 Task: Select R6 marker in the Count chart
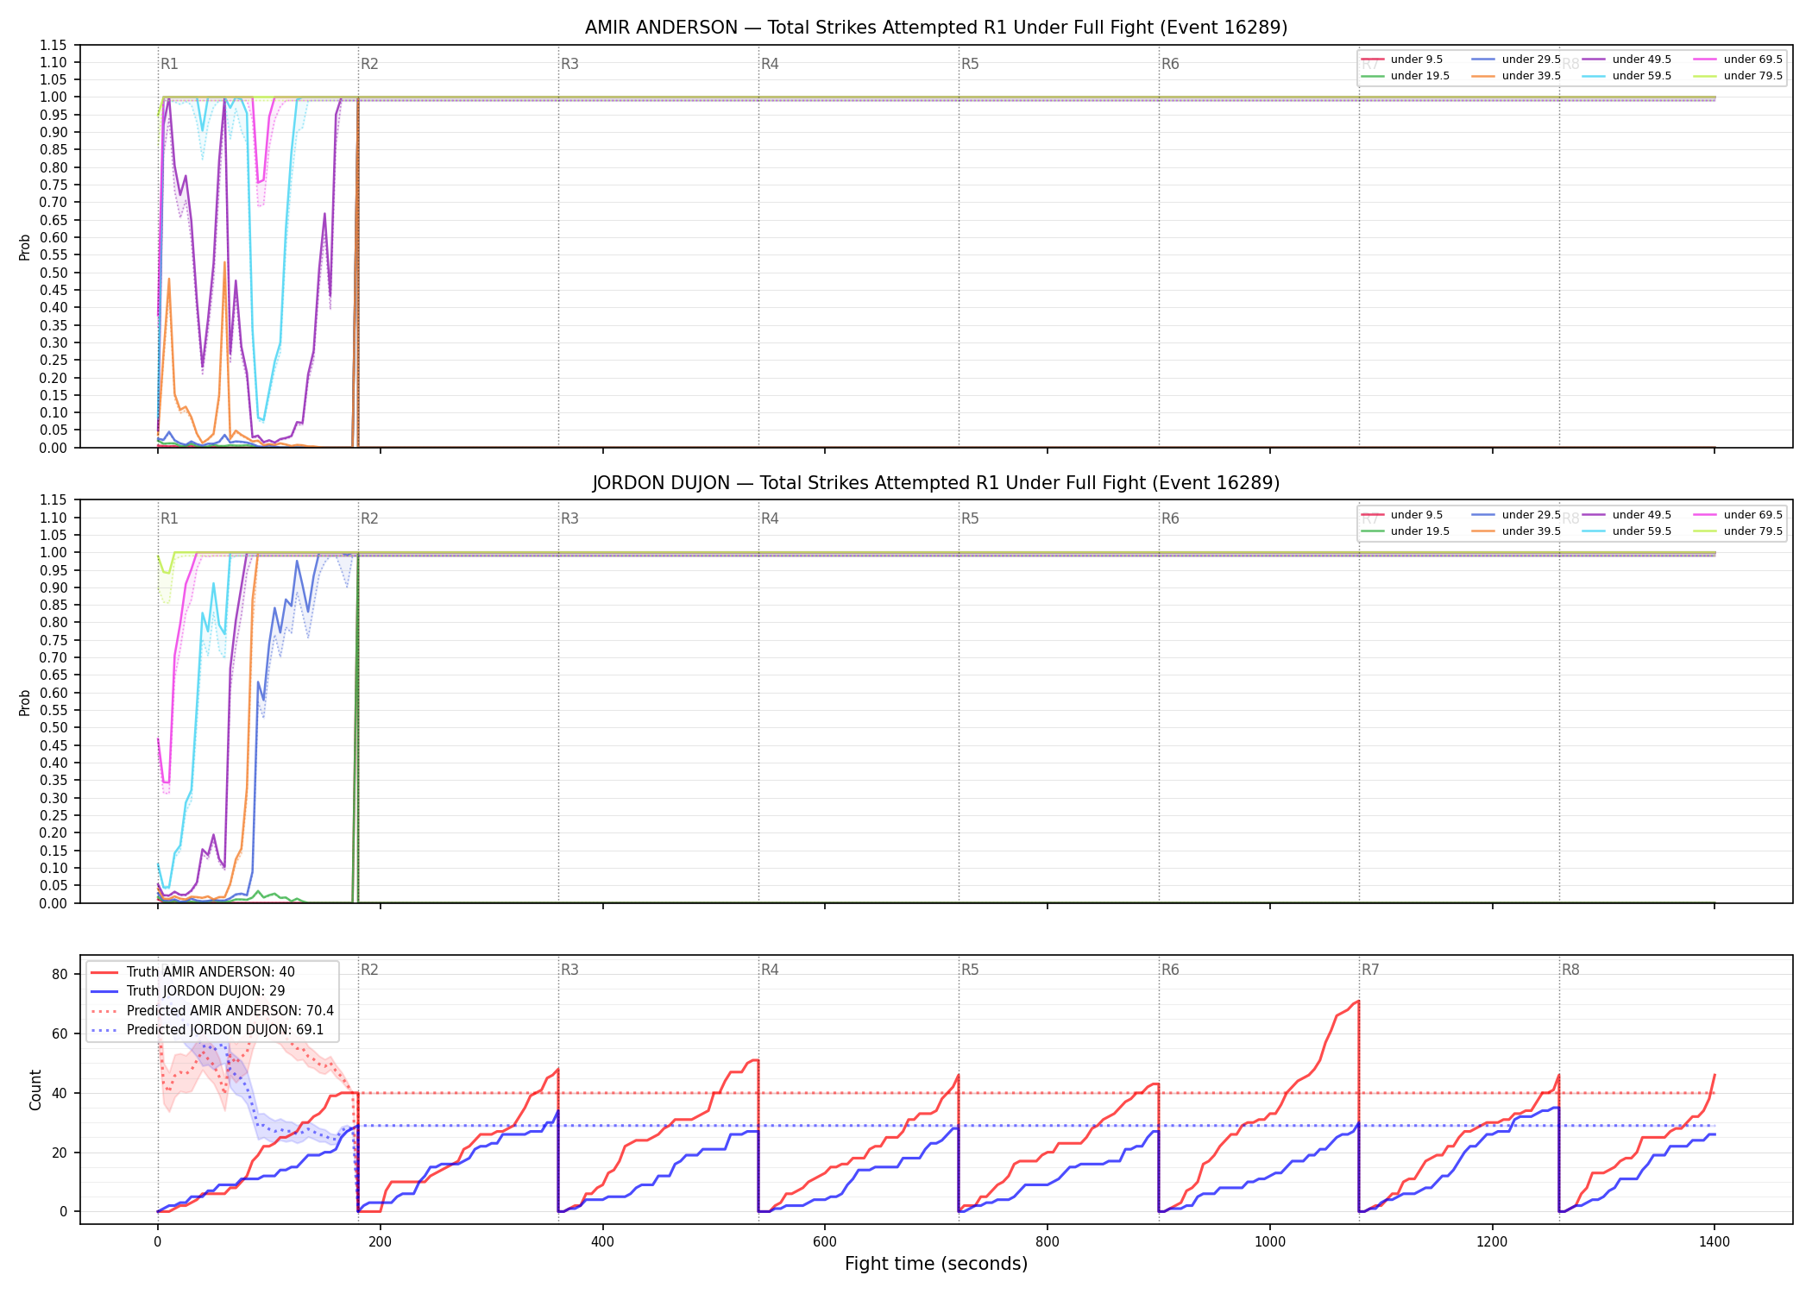[1170, 970]
